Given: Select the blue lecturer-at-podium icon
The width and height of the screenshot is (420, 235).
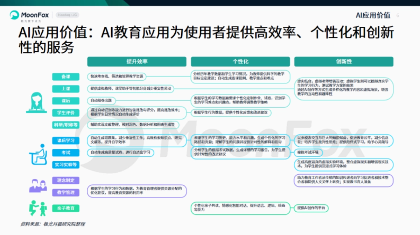Looking at the screenshot, I should pyautogui.click(x=36, y=102).
